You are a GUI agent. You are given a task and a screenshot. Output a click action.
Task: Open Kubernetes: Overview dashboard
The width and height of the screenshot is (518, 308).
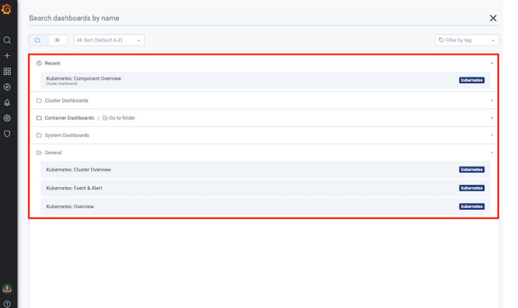[x=265, y=207]
